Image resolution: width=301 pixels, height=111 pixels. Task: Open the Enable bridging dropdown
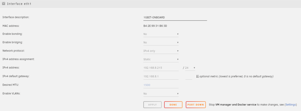coord(161,42)
